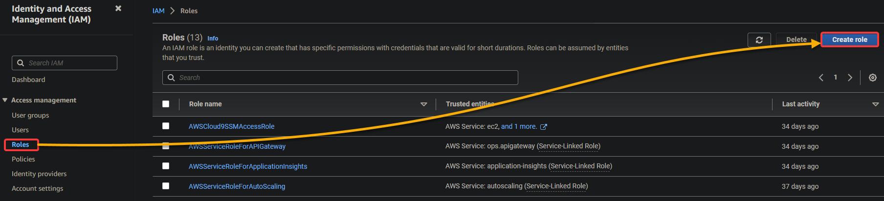Image resolution: width=884 pixels, height=201 pixels.
Task: Close the IAM navigation panel
Action: point(118,8)
